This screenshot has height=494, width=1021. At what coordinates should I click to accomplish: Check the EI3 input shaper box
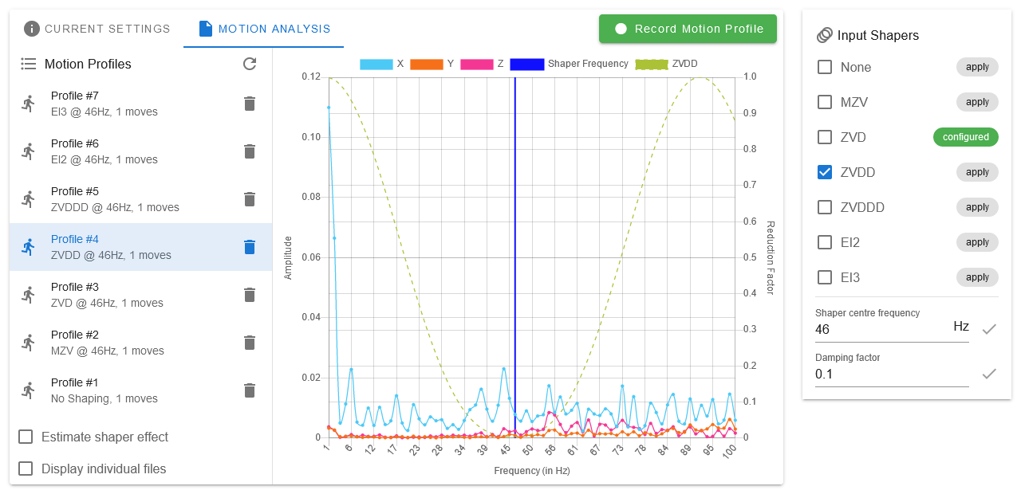(825, 277)
